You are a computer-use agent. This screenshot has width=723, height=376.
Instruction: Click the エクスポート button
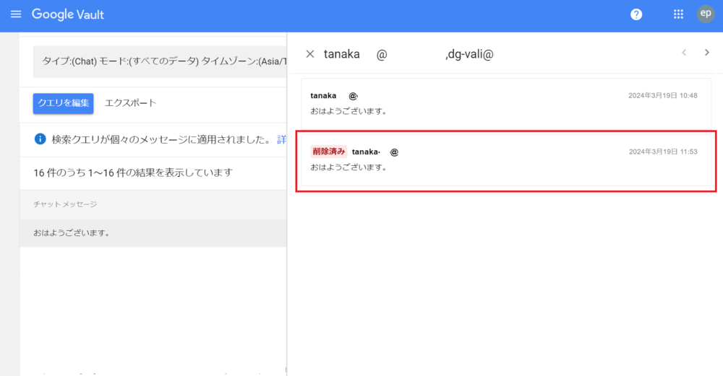tap(130, 103)
